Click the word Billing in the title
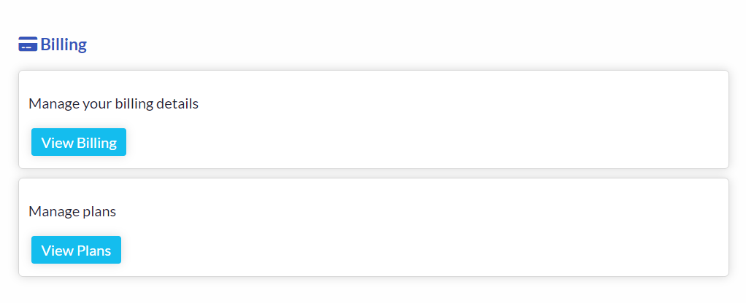746x303 pixels. 64,44
